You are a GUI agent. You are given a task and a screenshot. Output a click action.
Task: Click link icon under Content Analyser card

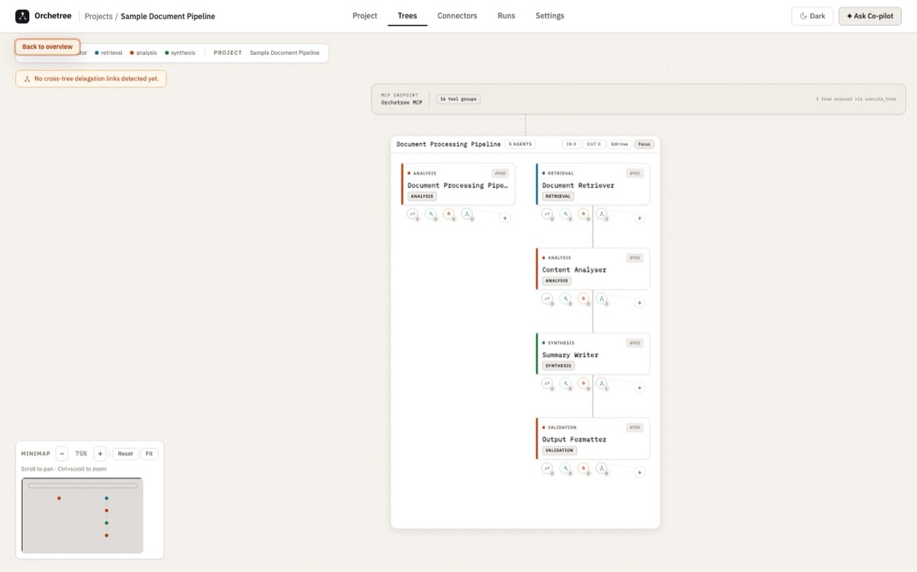[547, 299]
